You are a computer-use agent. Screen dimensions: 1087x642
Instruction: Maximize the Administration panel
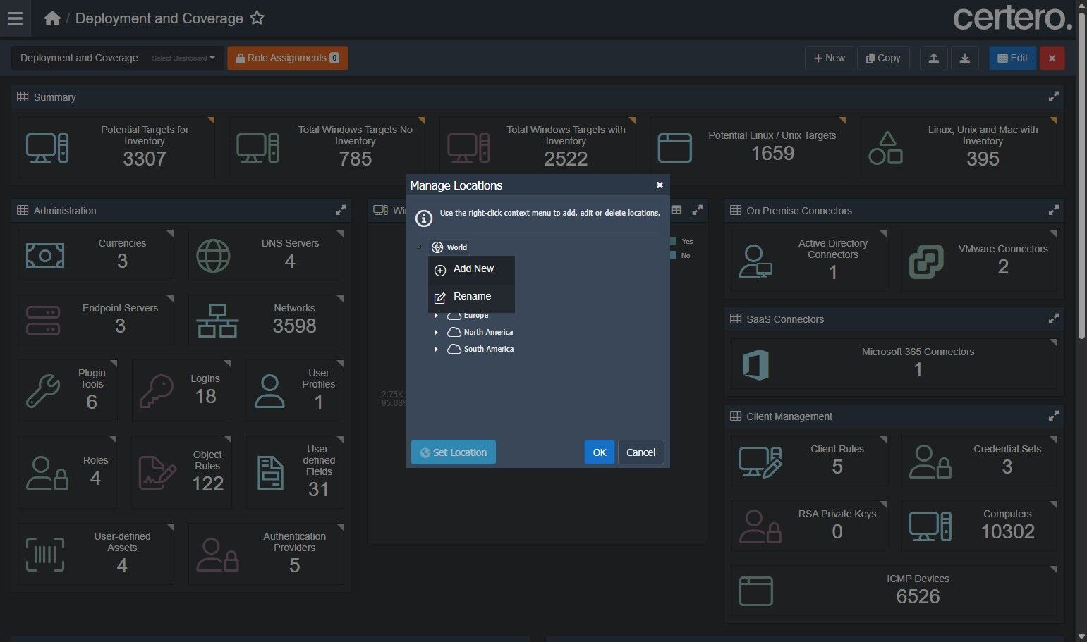341,211
